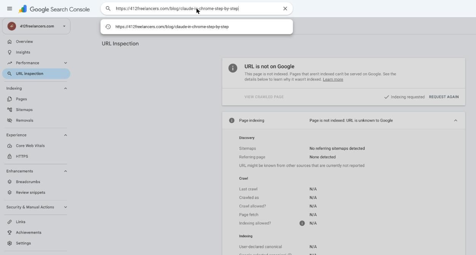Click REQUEST AGAIN indexing button
Image resolution: width=476 pixels, height=255 pixels.
coord(444,97)
